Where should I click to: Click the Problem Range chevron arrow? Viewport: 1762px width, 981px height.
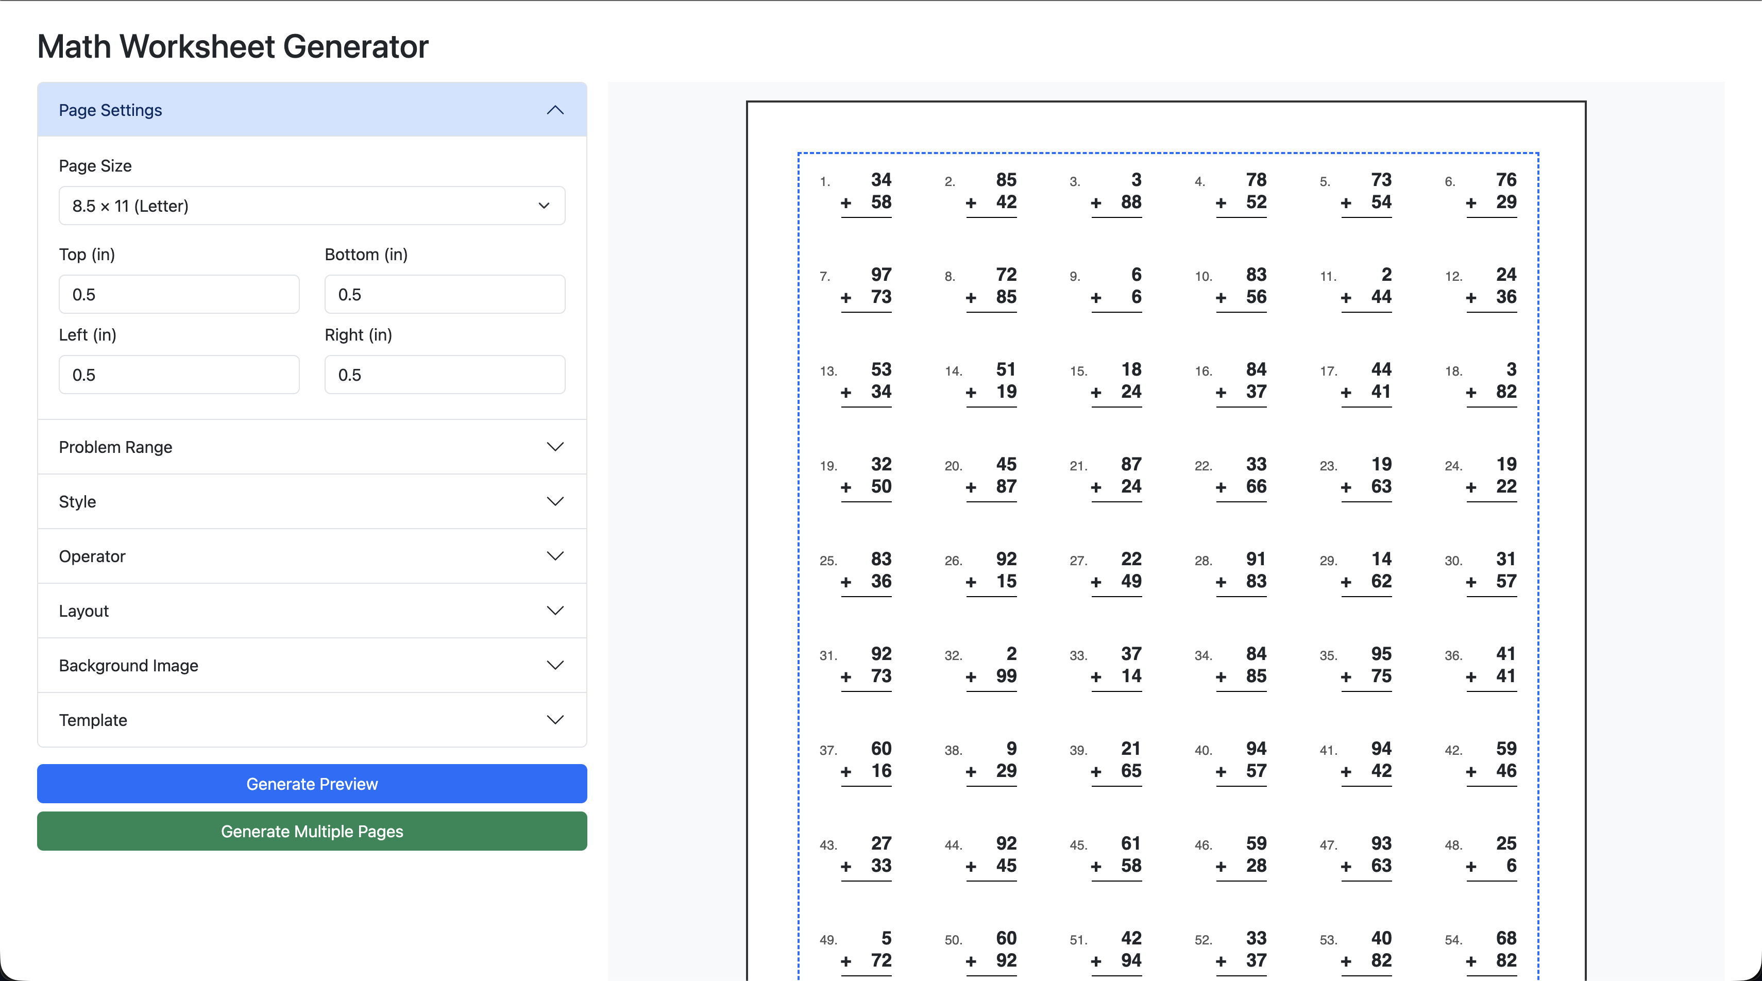coord(555,447)
